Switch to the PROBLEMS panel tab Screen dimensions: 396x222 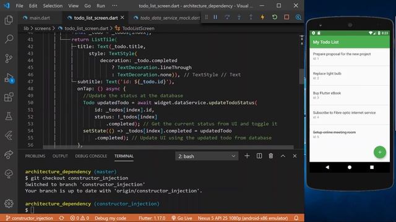35,156
